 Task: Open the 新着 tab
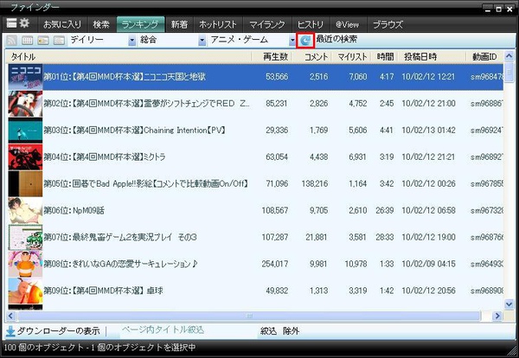pyautogui.click(x=179, y=24)
